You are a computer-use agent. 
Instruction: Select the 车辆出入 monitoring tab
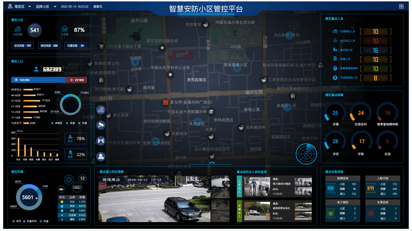(239, 211)
